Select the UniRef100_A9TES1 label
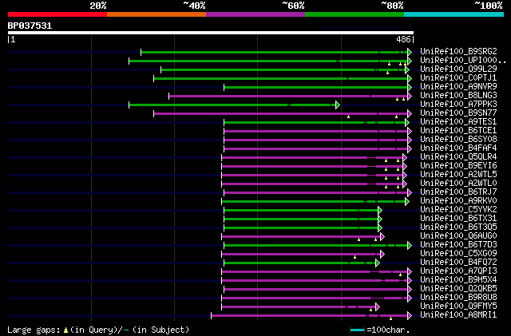 click(458, 122)
